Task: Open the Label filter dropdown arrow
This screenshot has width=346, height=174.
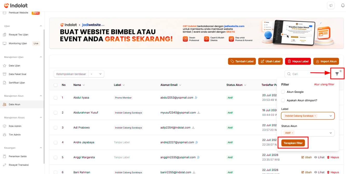Action: point(331,116)
